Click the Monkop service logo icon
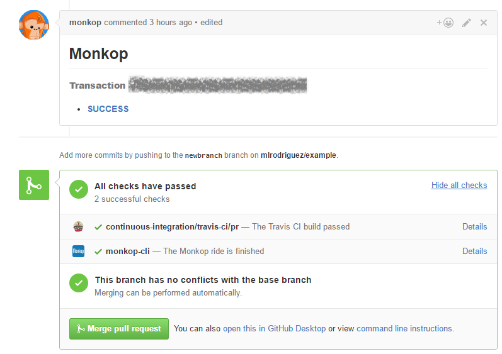The width and height of the screenshot is (502, 354). 78,252
